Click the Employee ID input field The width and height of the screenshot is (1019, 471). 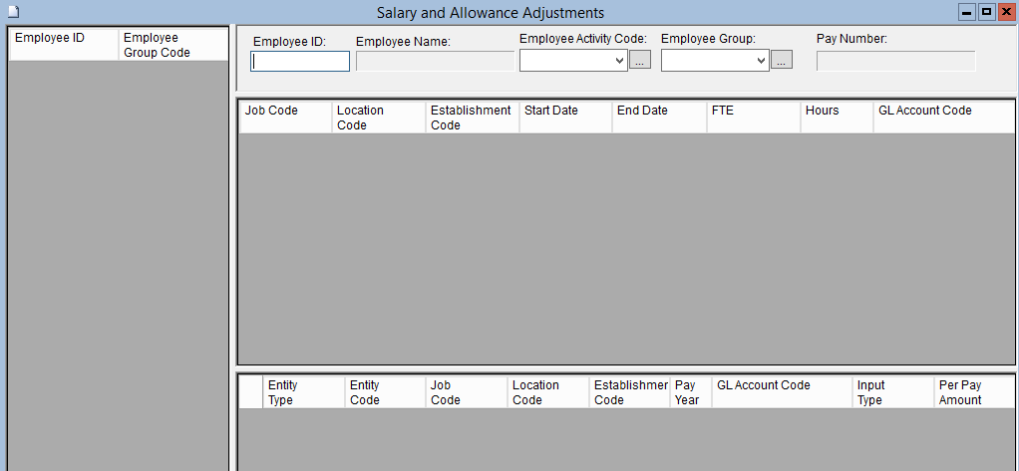click(300, 62)
